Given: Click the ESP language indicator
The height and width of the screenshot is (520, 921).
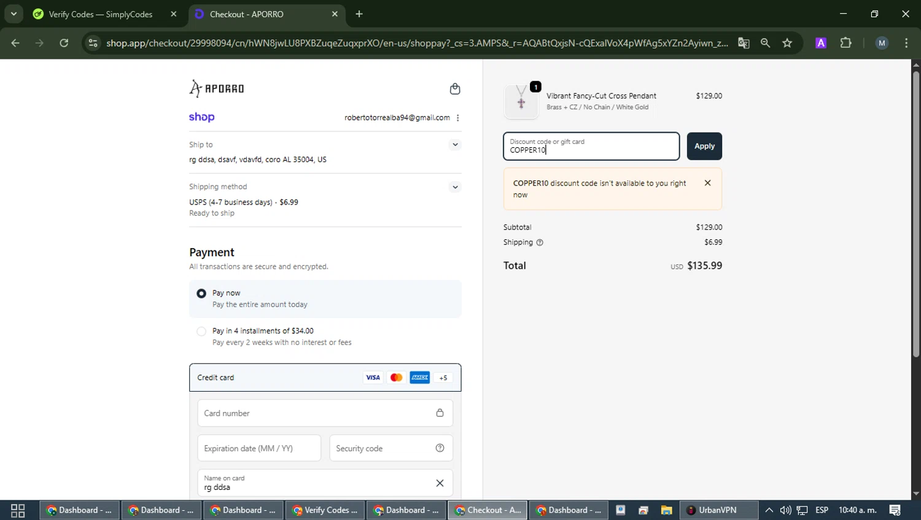Looking at the screenshot, I should (822, 510).
